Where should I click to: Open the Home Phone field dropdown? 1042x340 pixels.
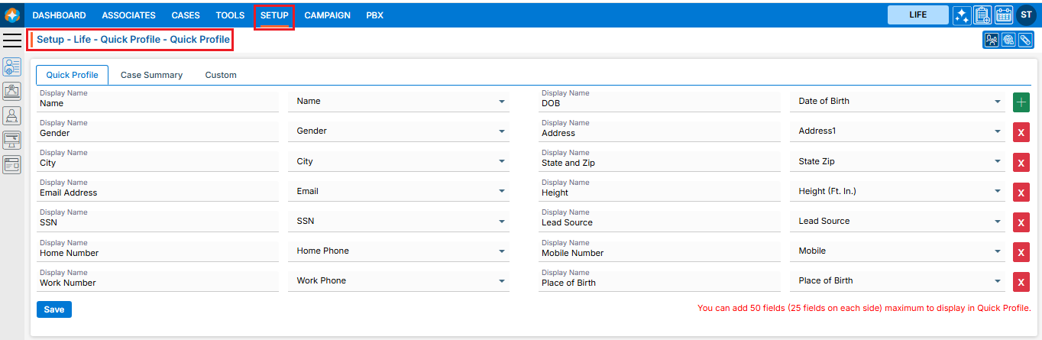click(502, 251)
